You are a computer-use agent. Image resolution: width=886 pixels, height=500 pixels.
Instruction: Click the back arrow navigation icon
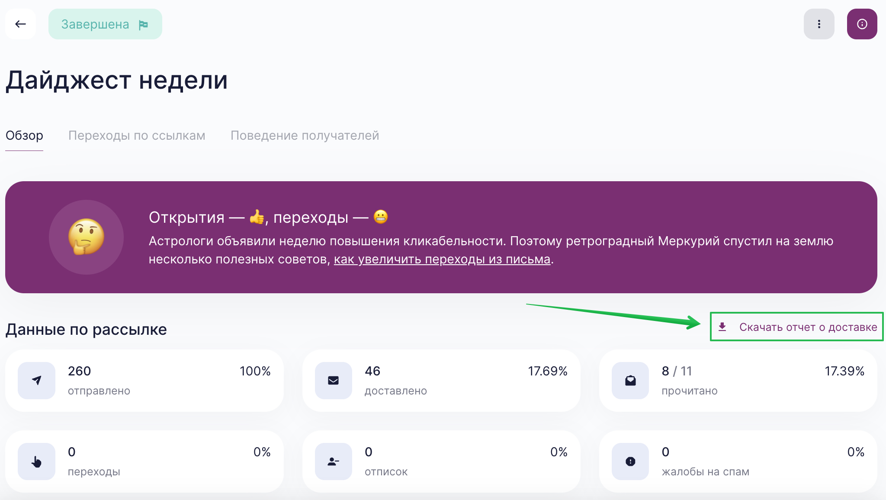(x=21, y=24)
